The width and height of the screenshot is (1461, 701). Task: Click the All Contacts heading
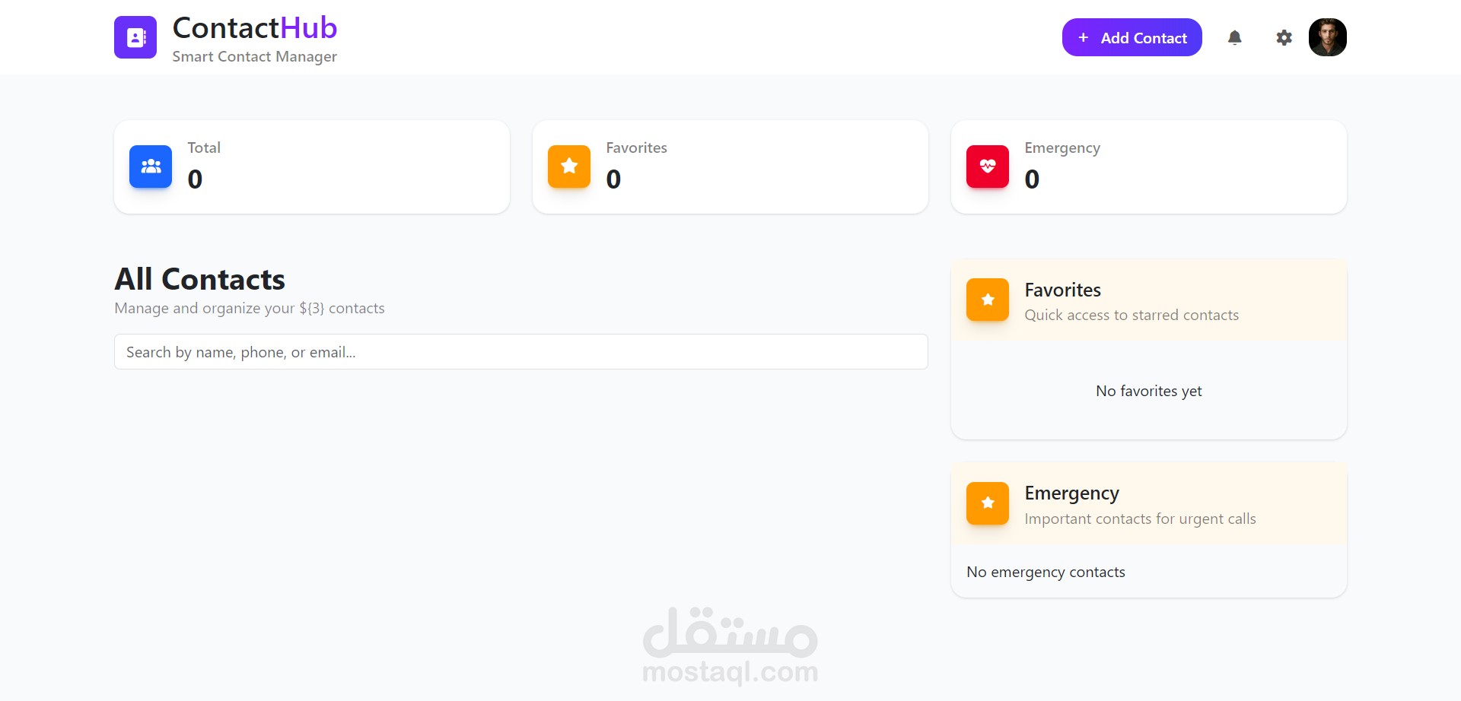coord(199,279)
